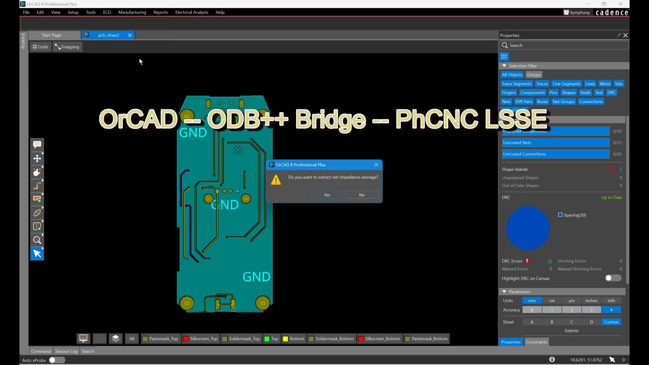Toggle Spacing(30) checkbox in DRC chart
This screenshot has width=649, height=365.
560,215
